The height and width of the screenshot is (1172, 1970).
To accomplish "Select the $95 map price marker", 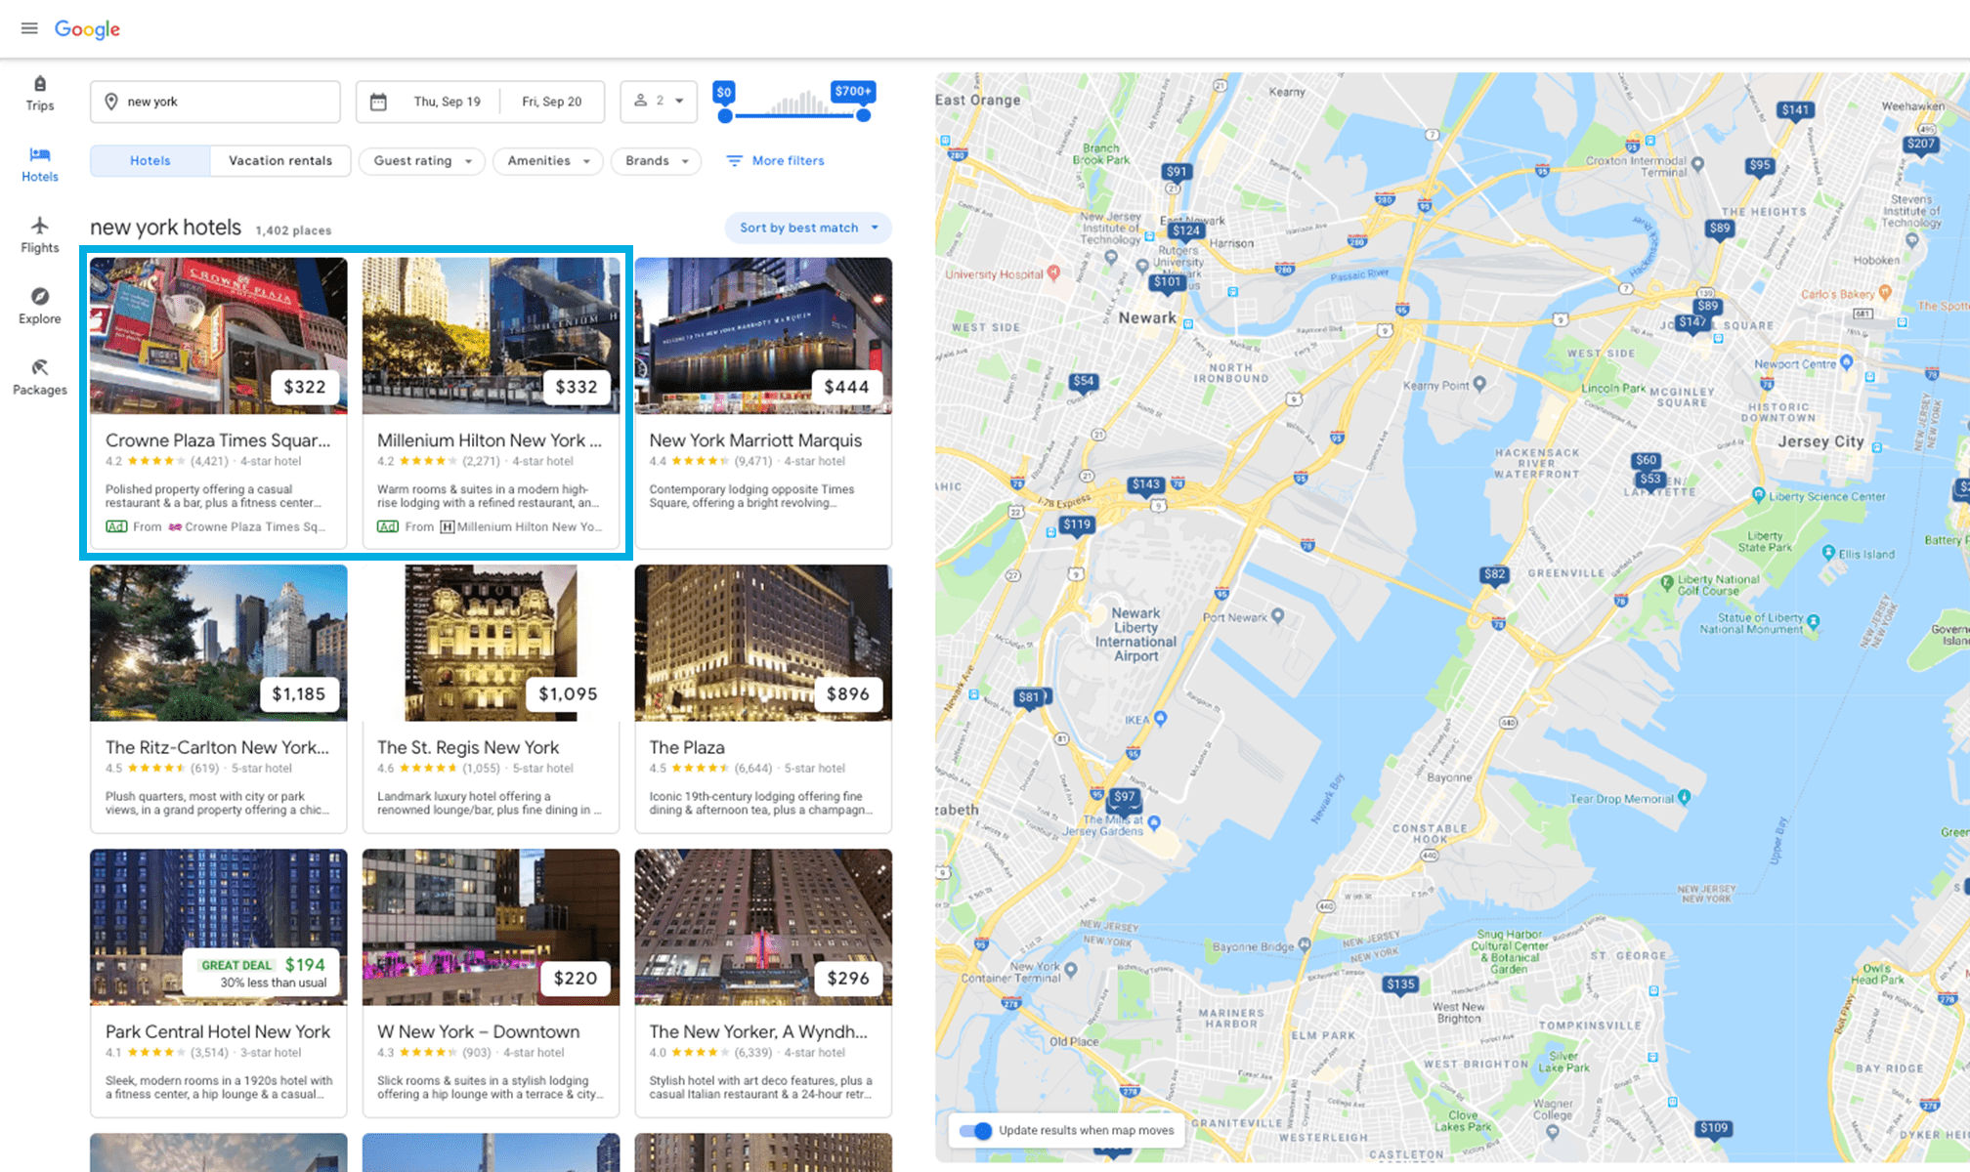I will 1760,166.
